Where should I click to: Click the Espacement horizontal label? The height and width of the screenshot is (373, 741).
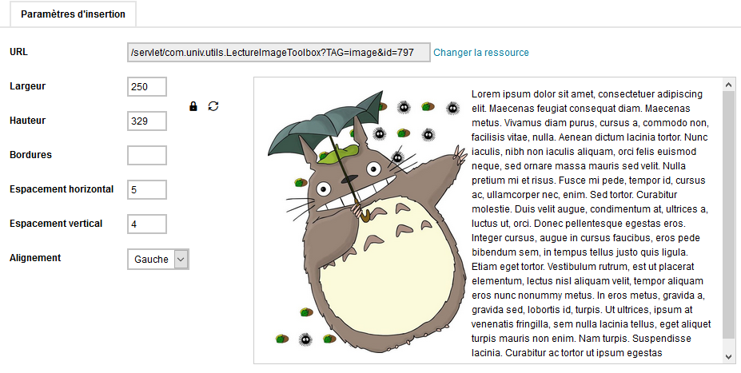coord(62,189)
